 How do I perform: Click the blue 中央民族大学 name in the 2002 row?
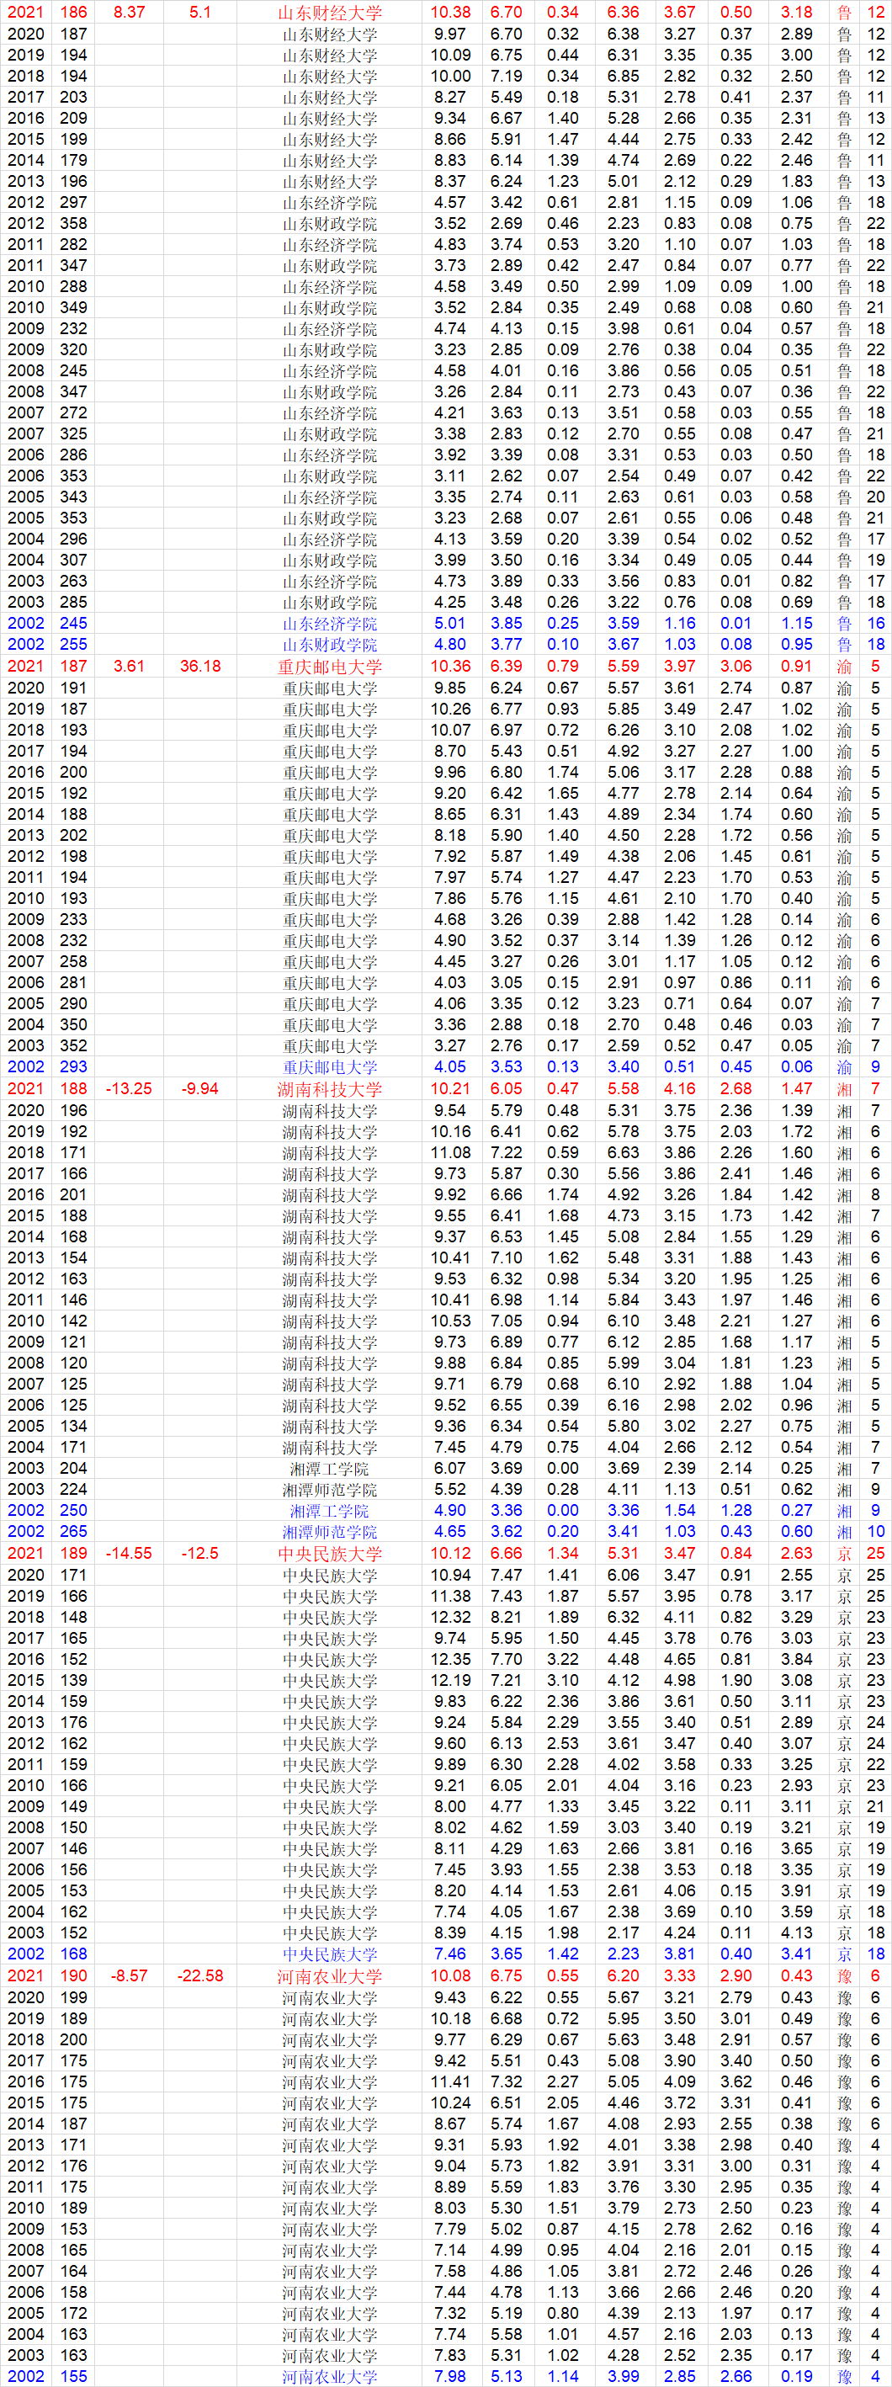[x=330, y=1955]
